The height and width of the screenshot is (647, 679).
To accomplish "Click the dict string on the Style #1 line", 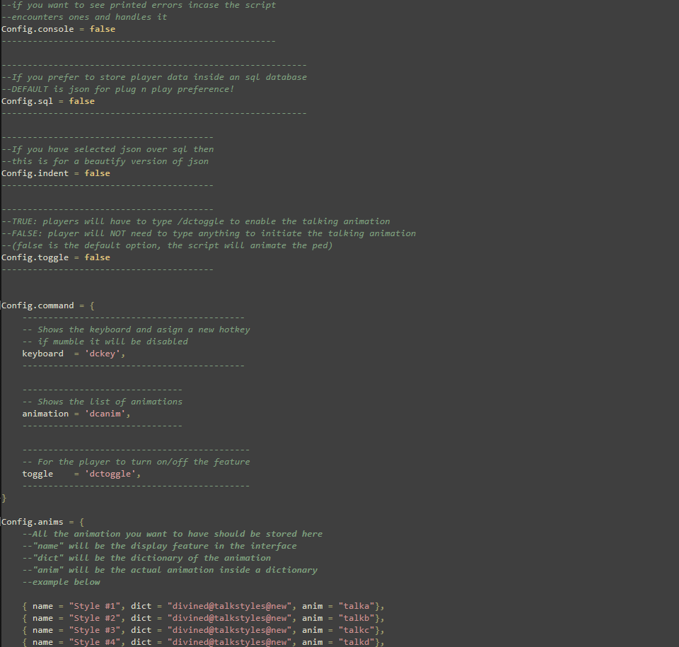I will coord(229,606).
